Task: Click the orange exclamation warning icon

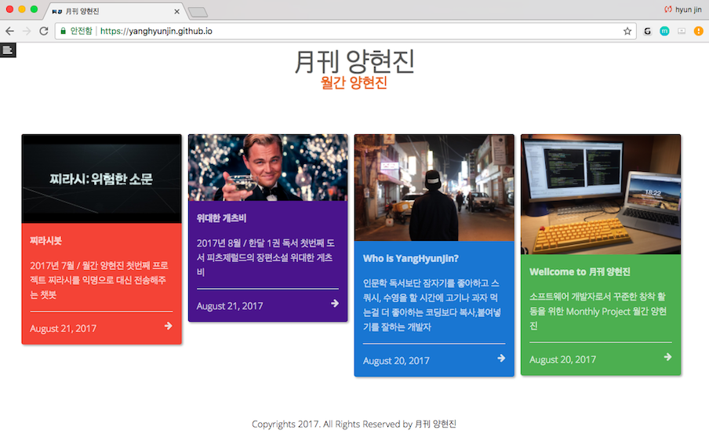Action: pyautogui.click(x=699, y=31)
